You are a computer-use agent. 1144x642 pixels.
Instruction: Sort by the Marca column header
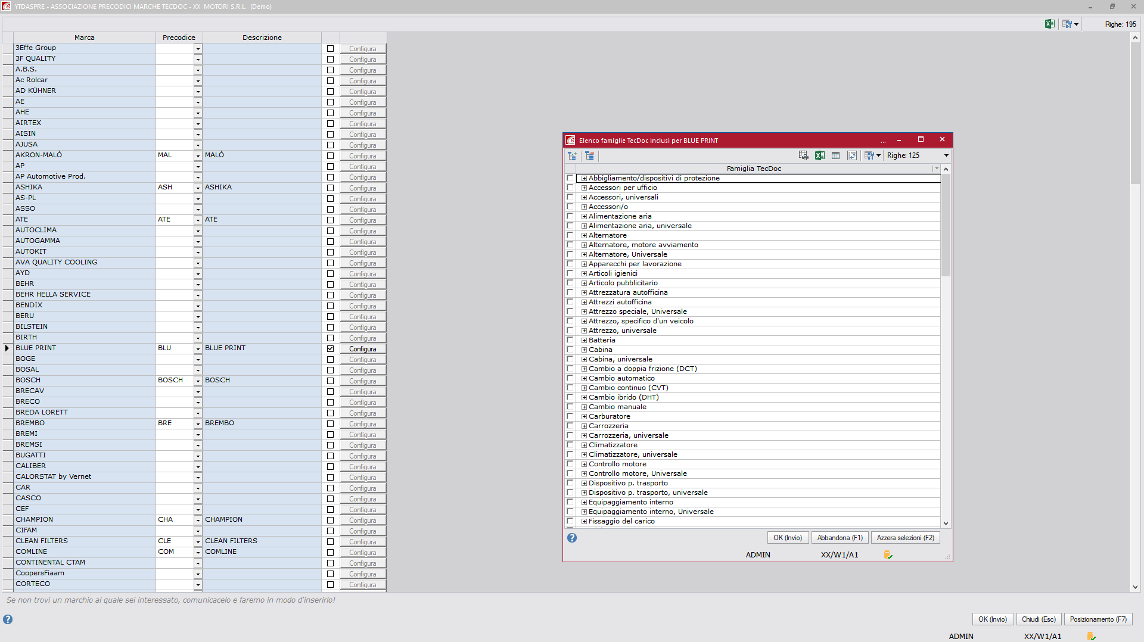[x=85, y=38]
